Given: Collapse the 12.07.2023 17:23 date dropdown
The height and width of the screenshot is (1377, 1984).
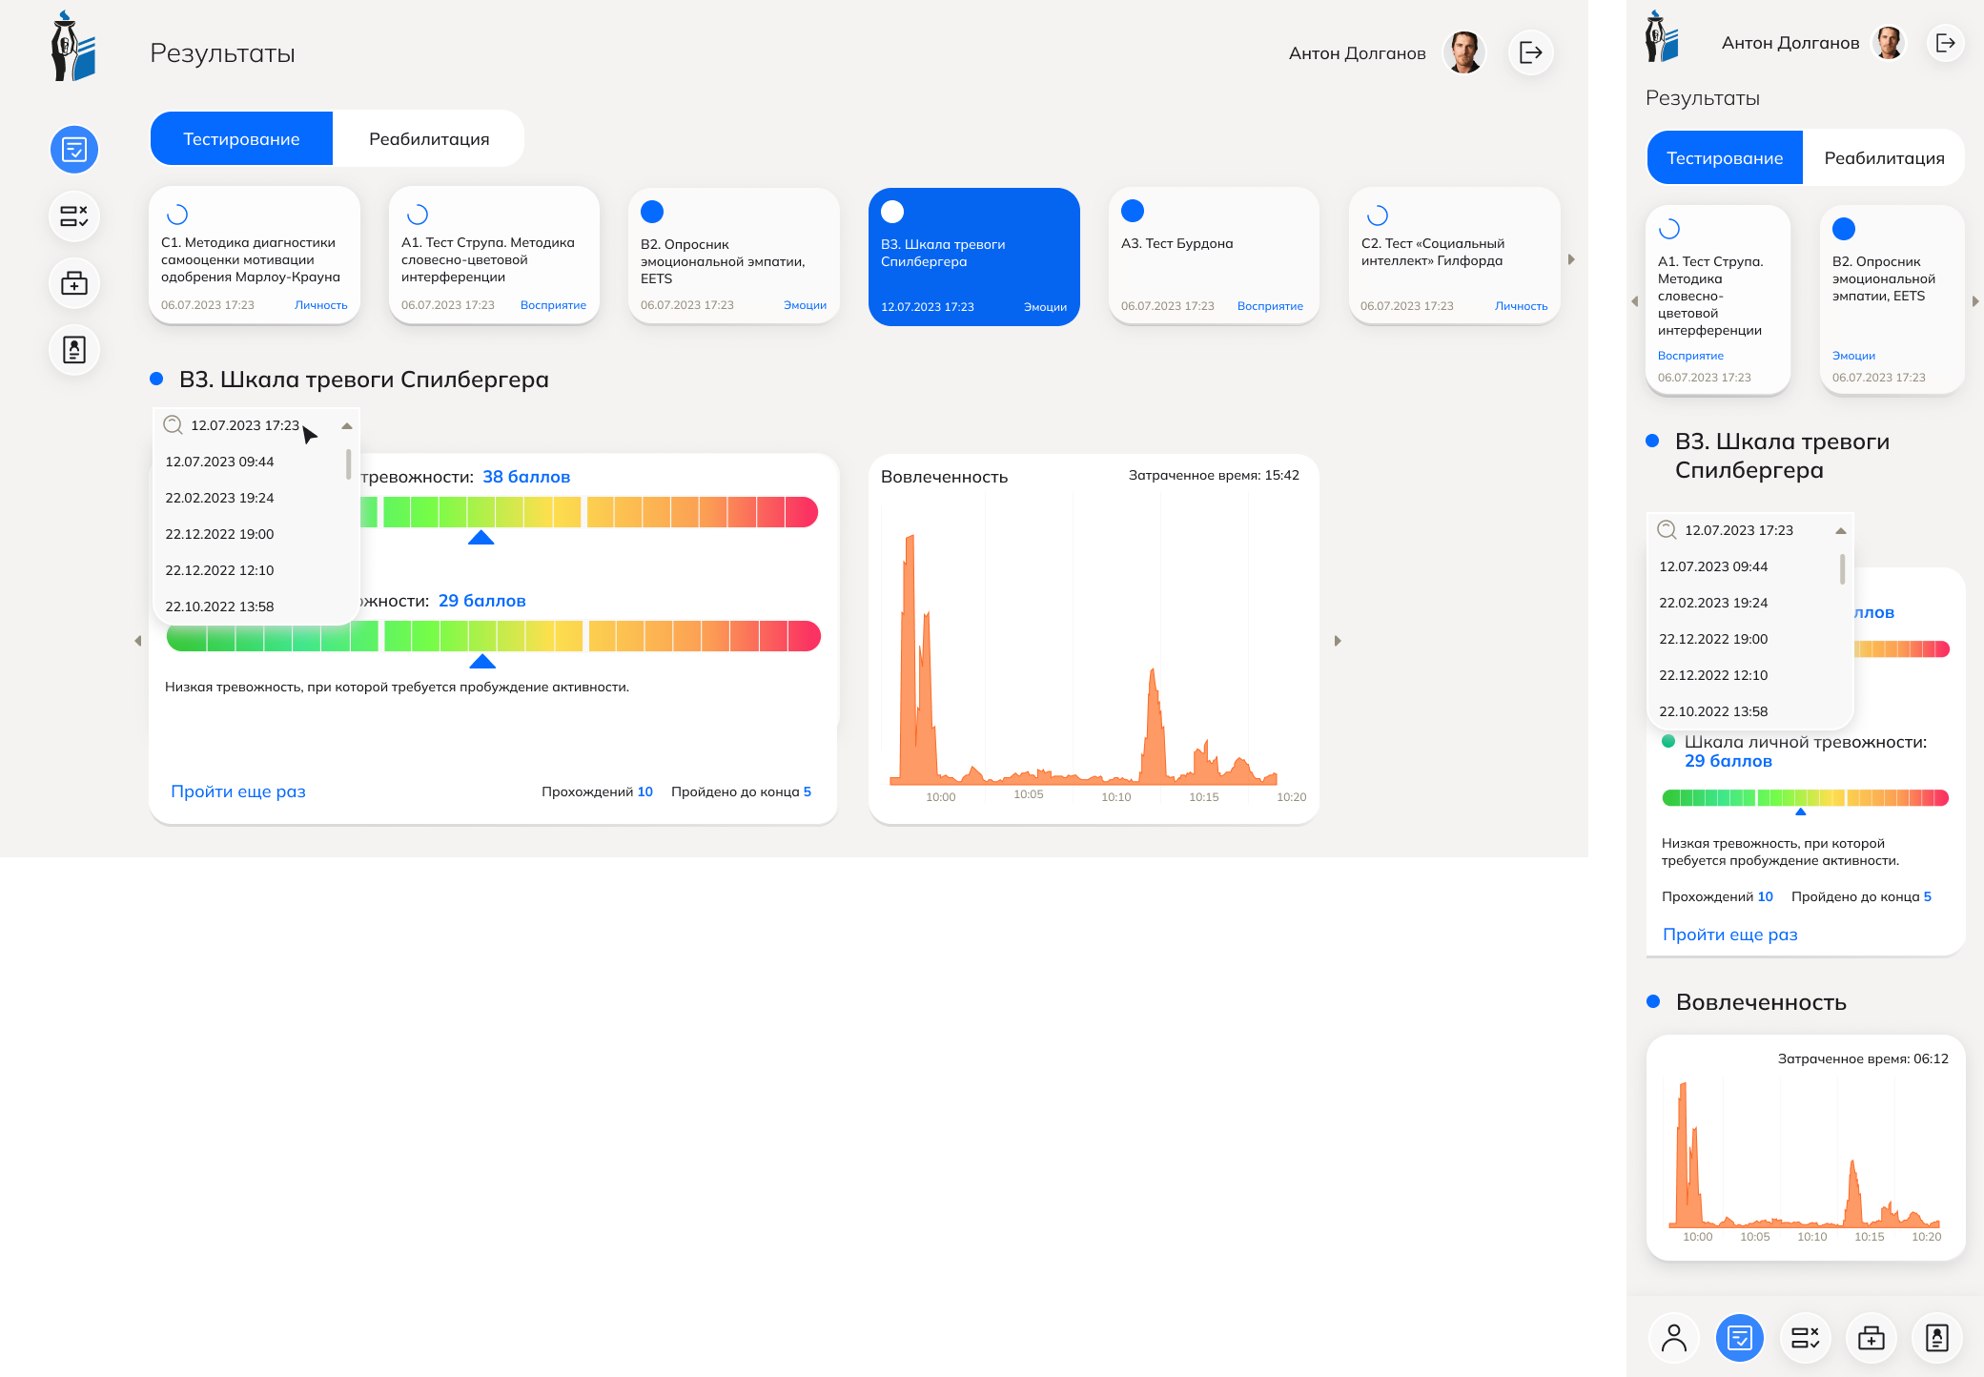Looking at the screenshot, I should pyautogui.click(x=347, y=426).
